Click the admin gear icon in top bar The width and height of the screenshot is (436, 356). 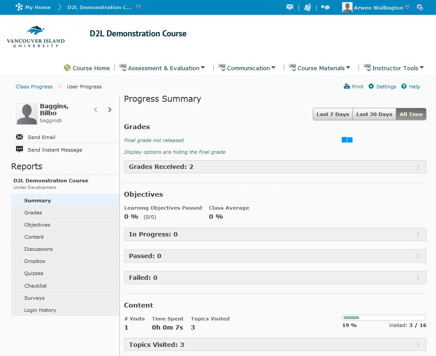coord(420,7)
